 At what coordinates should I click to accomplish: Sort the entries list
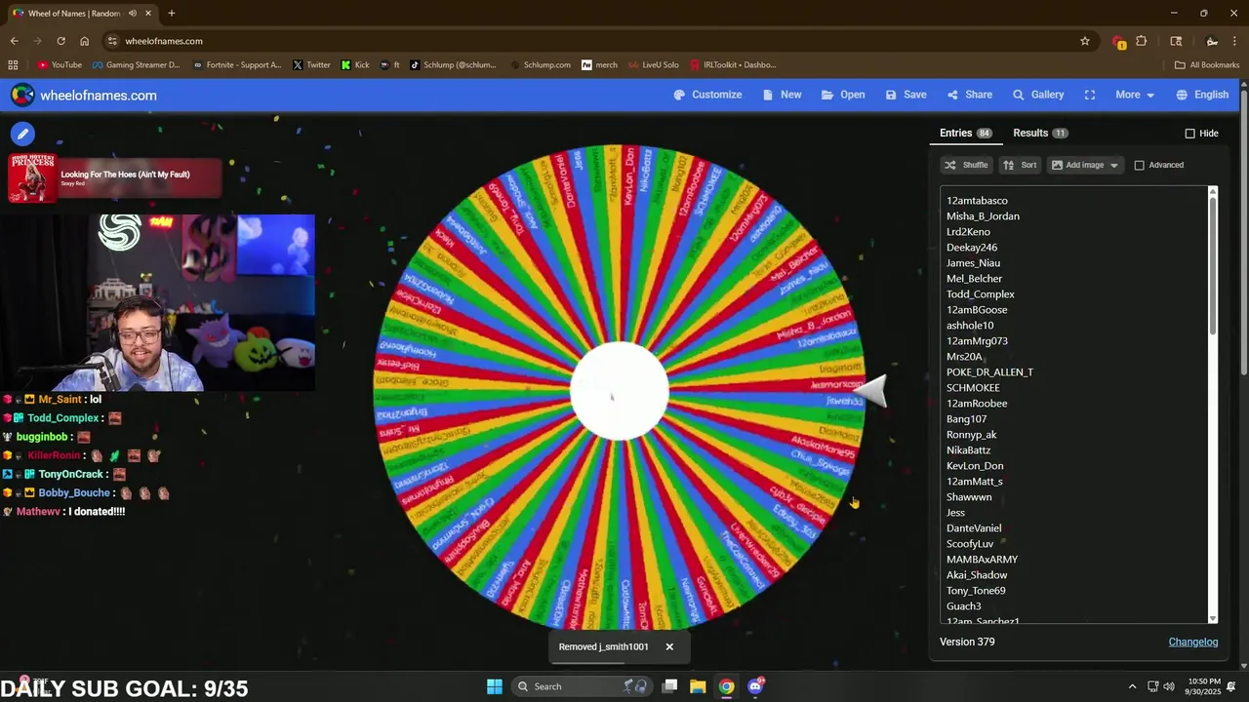point(1020,165)
